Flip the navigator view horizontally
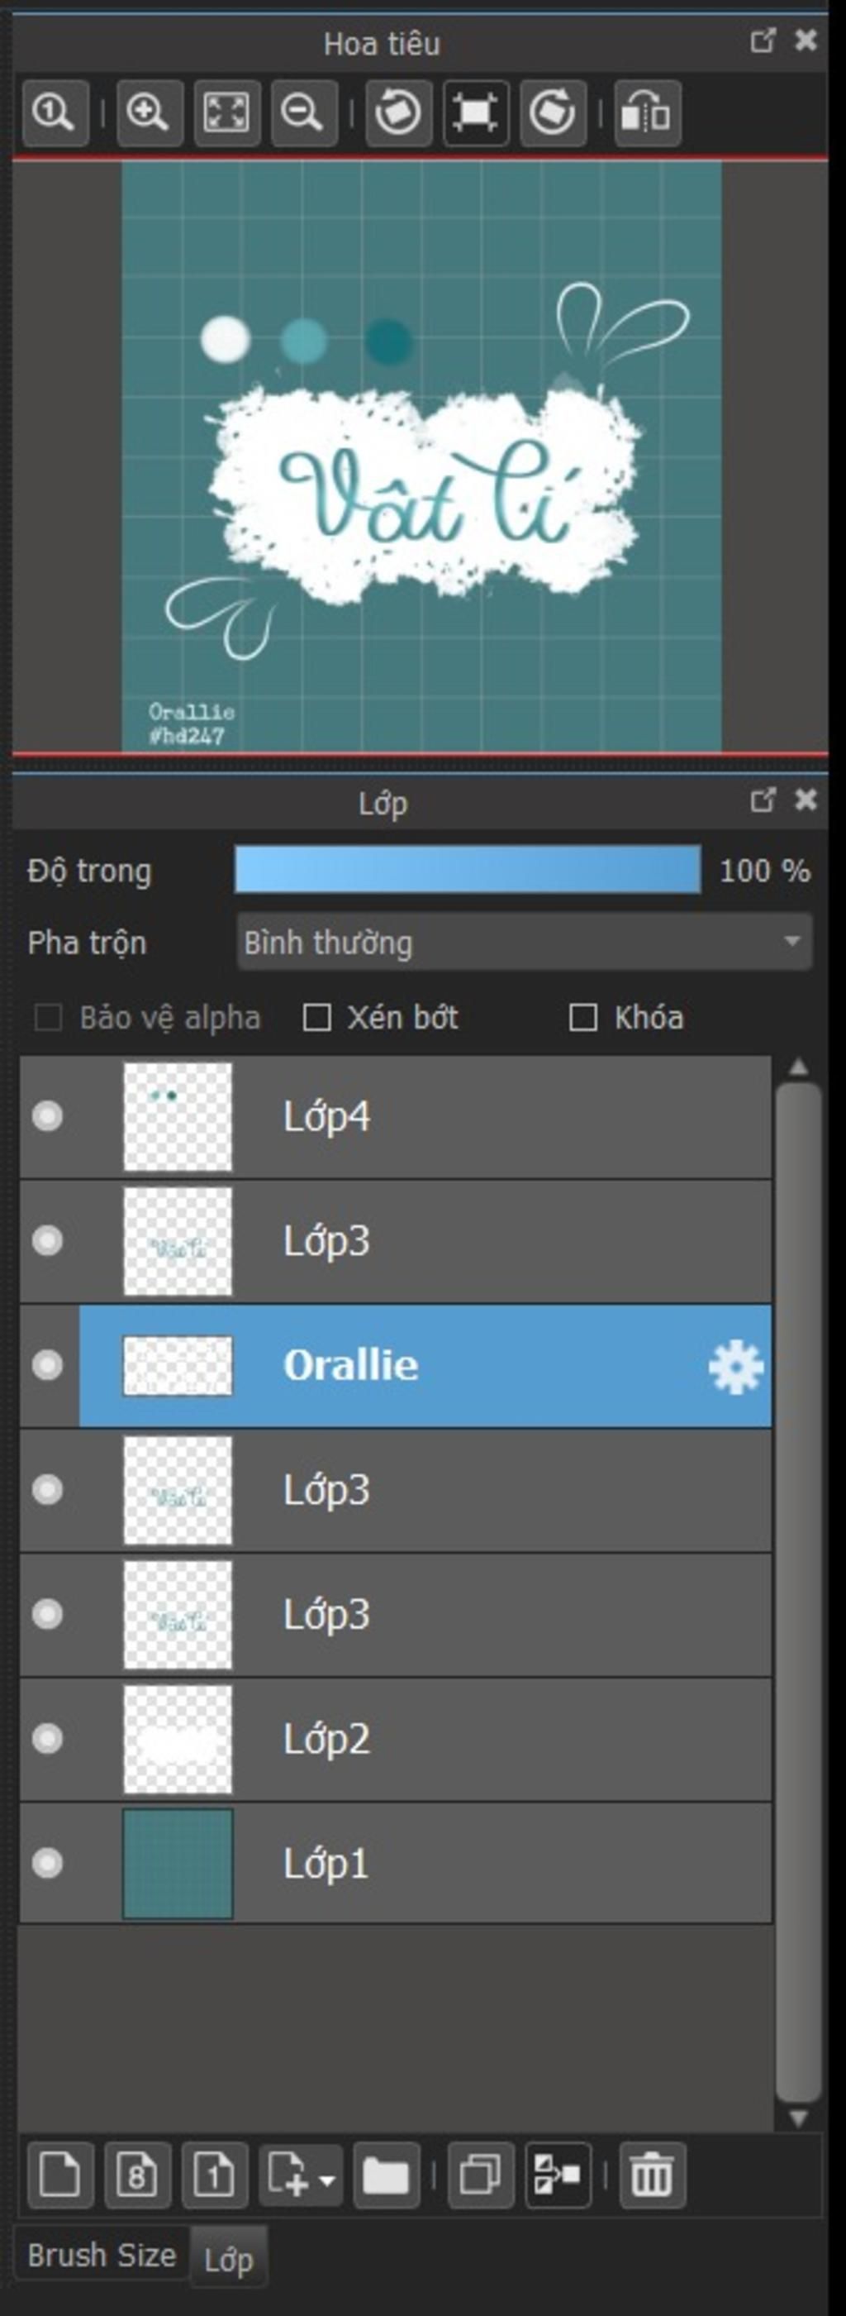Screen dimensions: 846x2316 coord(647,113)
